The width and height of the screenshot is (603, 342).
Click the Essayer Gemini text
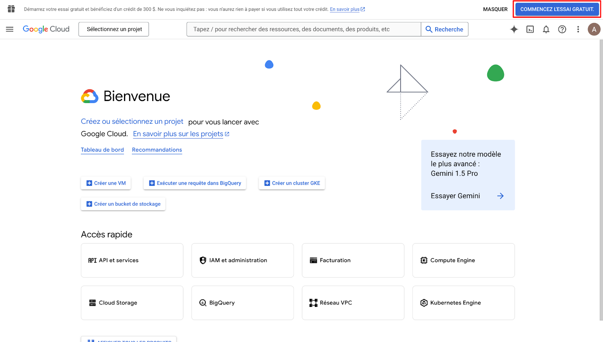455,196
